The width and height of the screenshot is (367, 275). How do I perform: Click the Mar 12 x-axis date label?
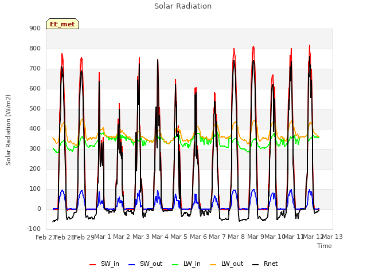pyautogui.click(x=313, y=237)
